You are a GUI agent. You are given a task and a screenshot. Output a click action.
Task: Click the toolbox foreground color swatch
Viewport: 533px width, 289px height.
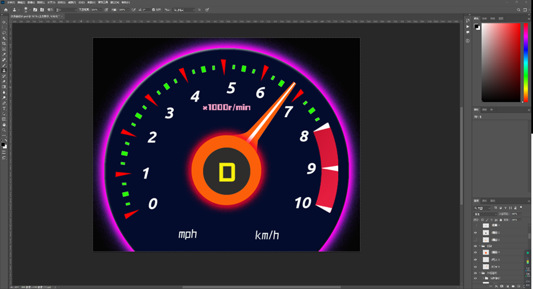pyautogui.click(x=2, y=144)
